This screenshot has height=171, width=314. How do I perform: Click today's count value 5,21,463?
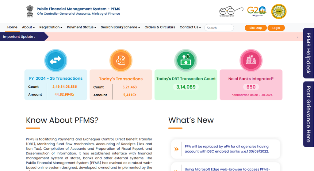point(130,87)
